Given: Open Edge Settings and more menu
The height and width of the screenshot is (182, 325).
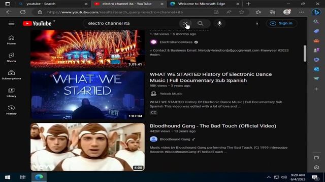Looking at the screenshot, I should [301, 12].
